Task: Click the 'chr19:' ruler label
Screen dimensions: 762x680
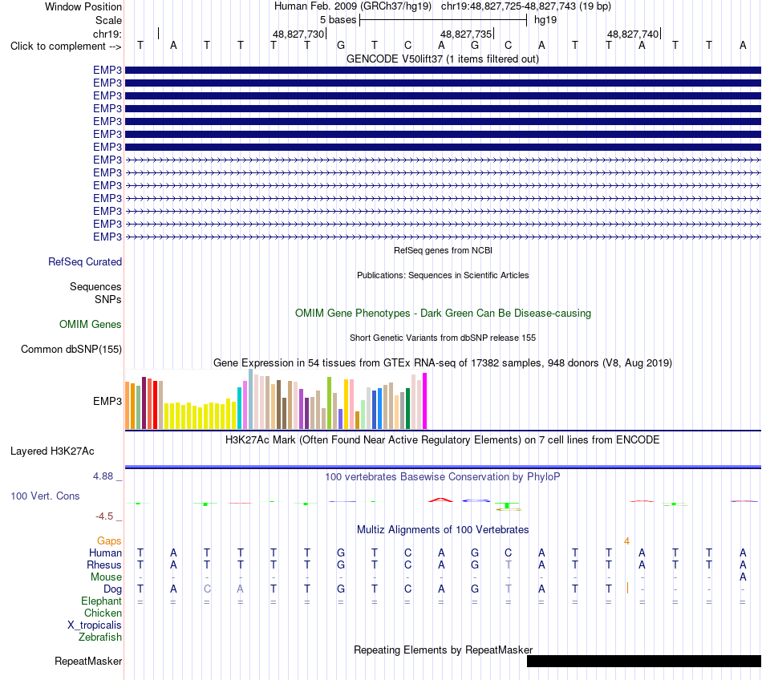Action: coord(107,34)
